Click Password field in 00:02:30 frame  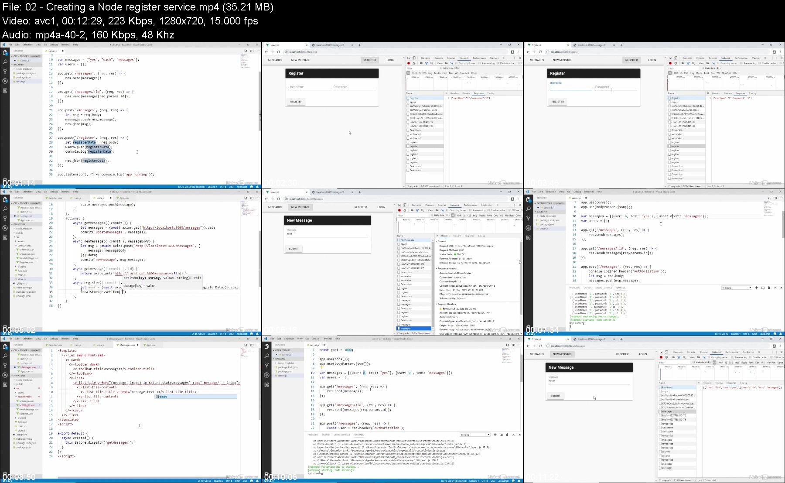(x=354, y=87)
